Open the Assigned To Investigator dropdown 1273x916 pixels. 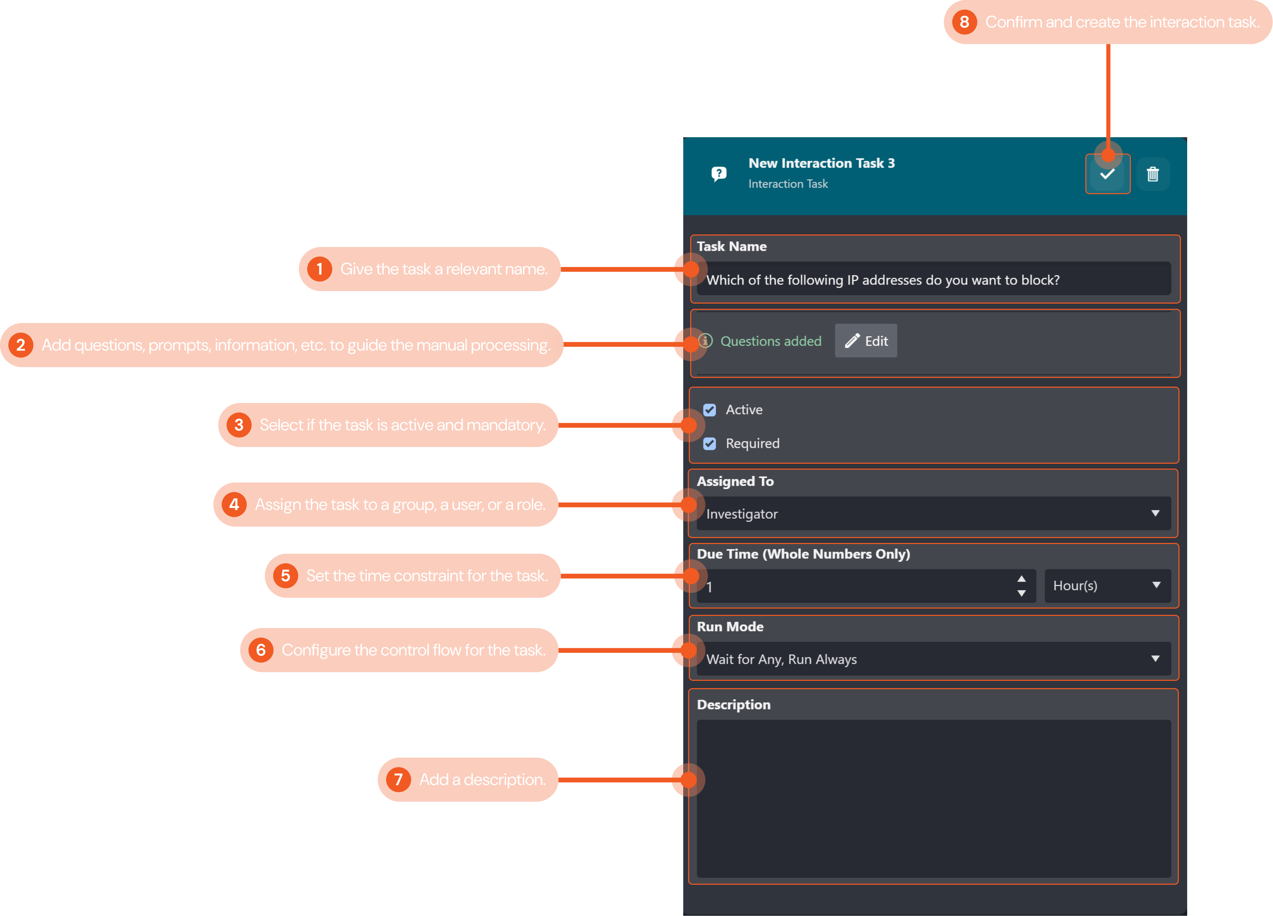point(933,513)
